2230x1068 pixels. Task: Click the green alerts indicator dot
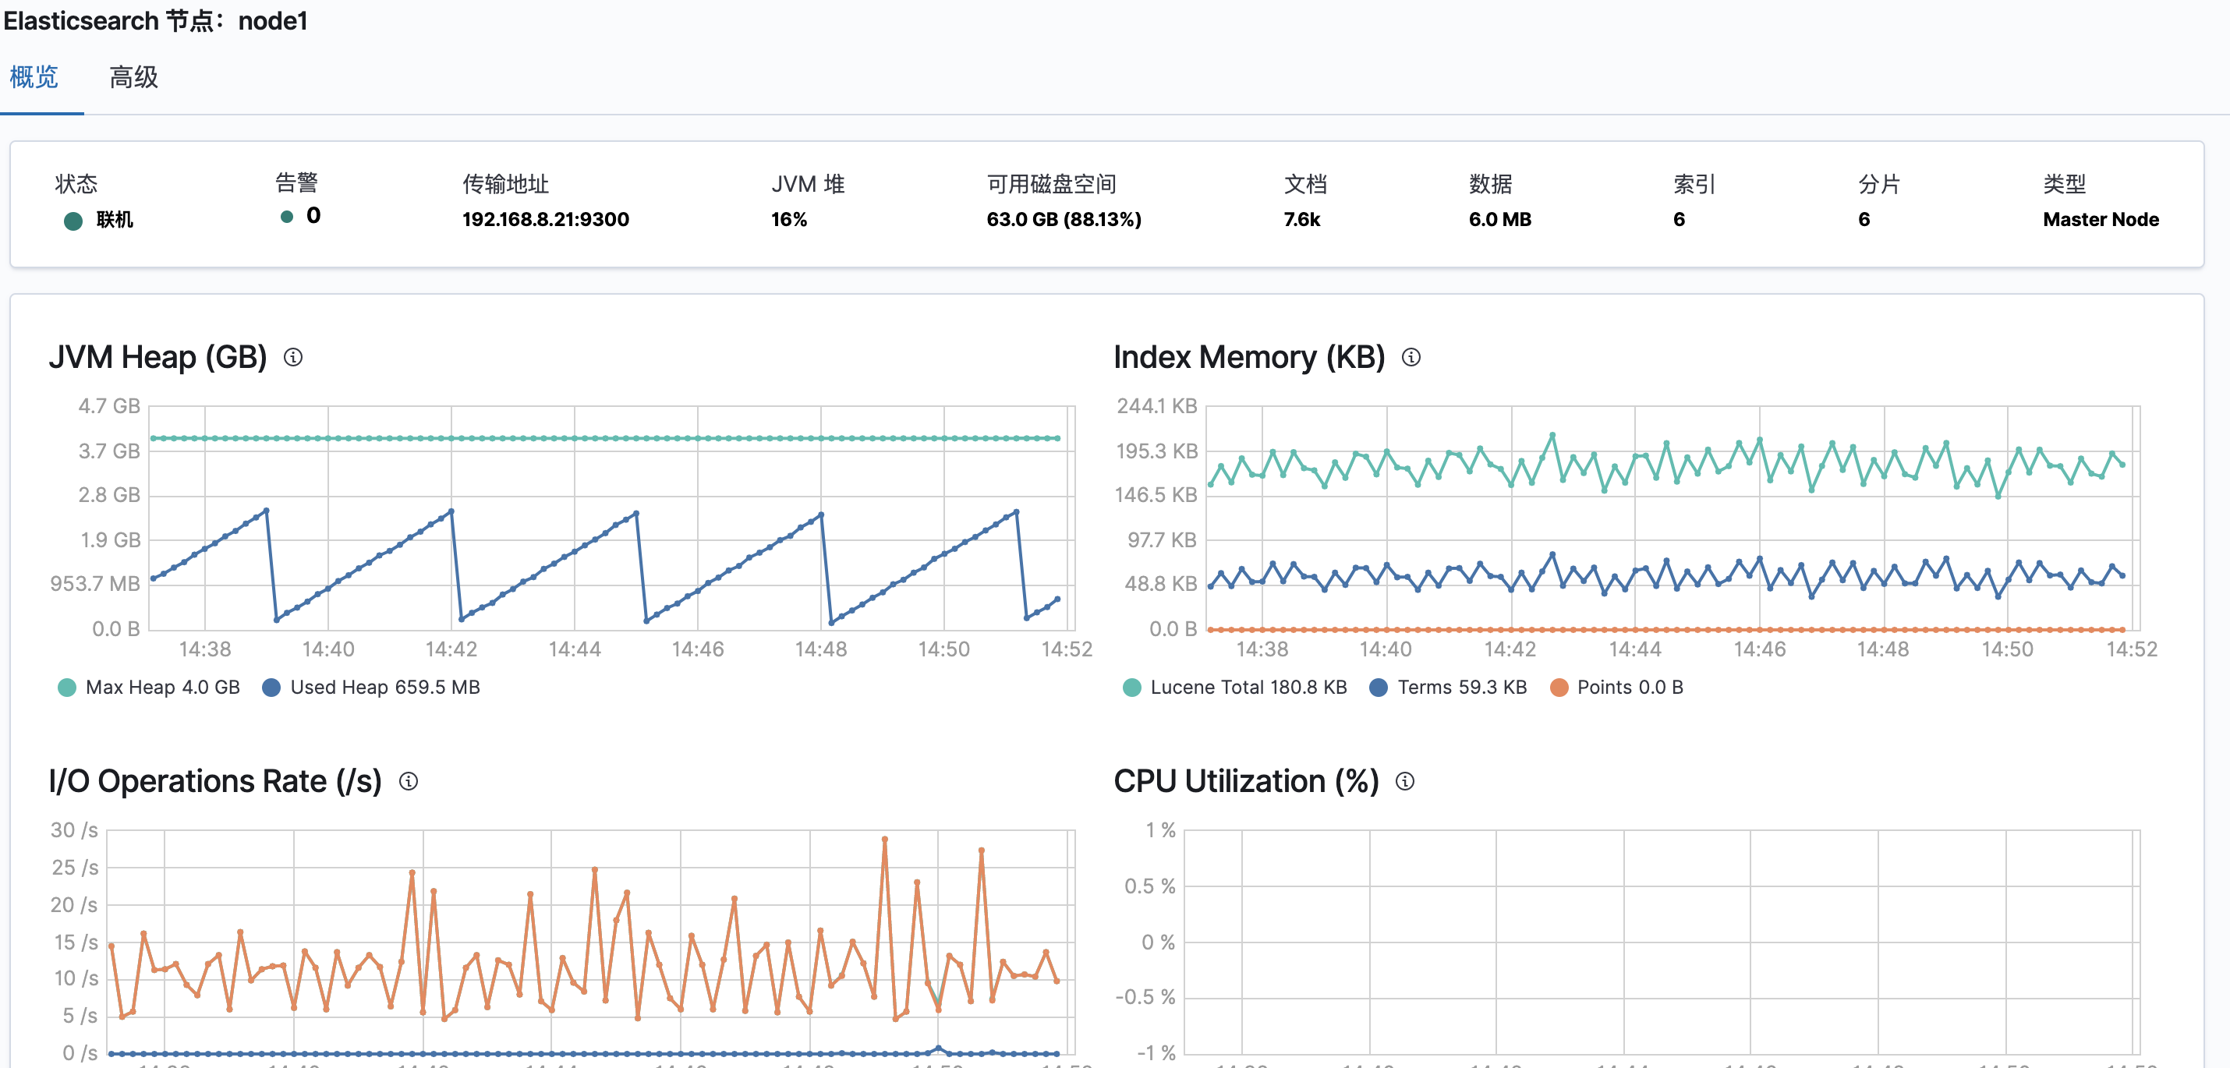coord(286,217)
